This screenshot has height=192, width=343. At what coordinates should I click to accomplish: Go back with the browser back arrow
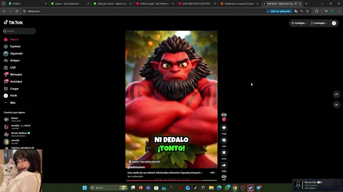coord(4,11)
